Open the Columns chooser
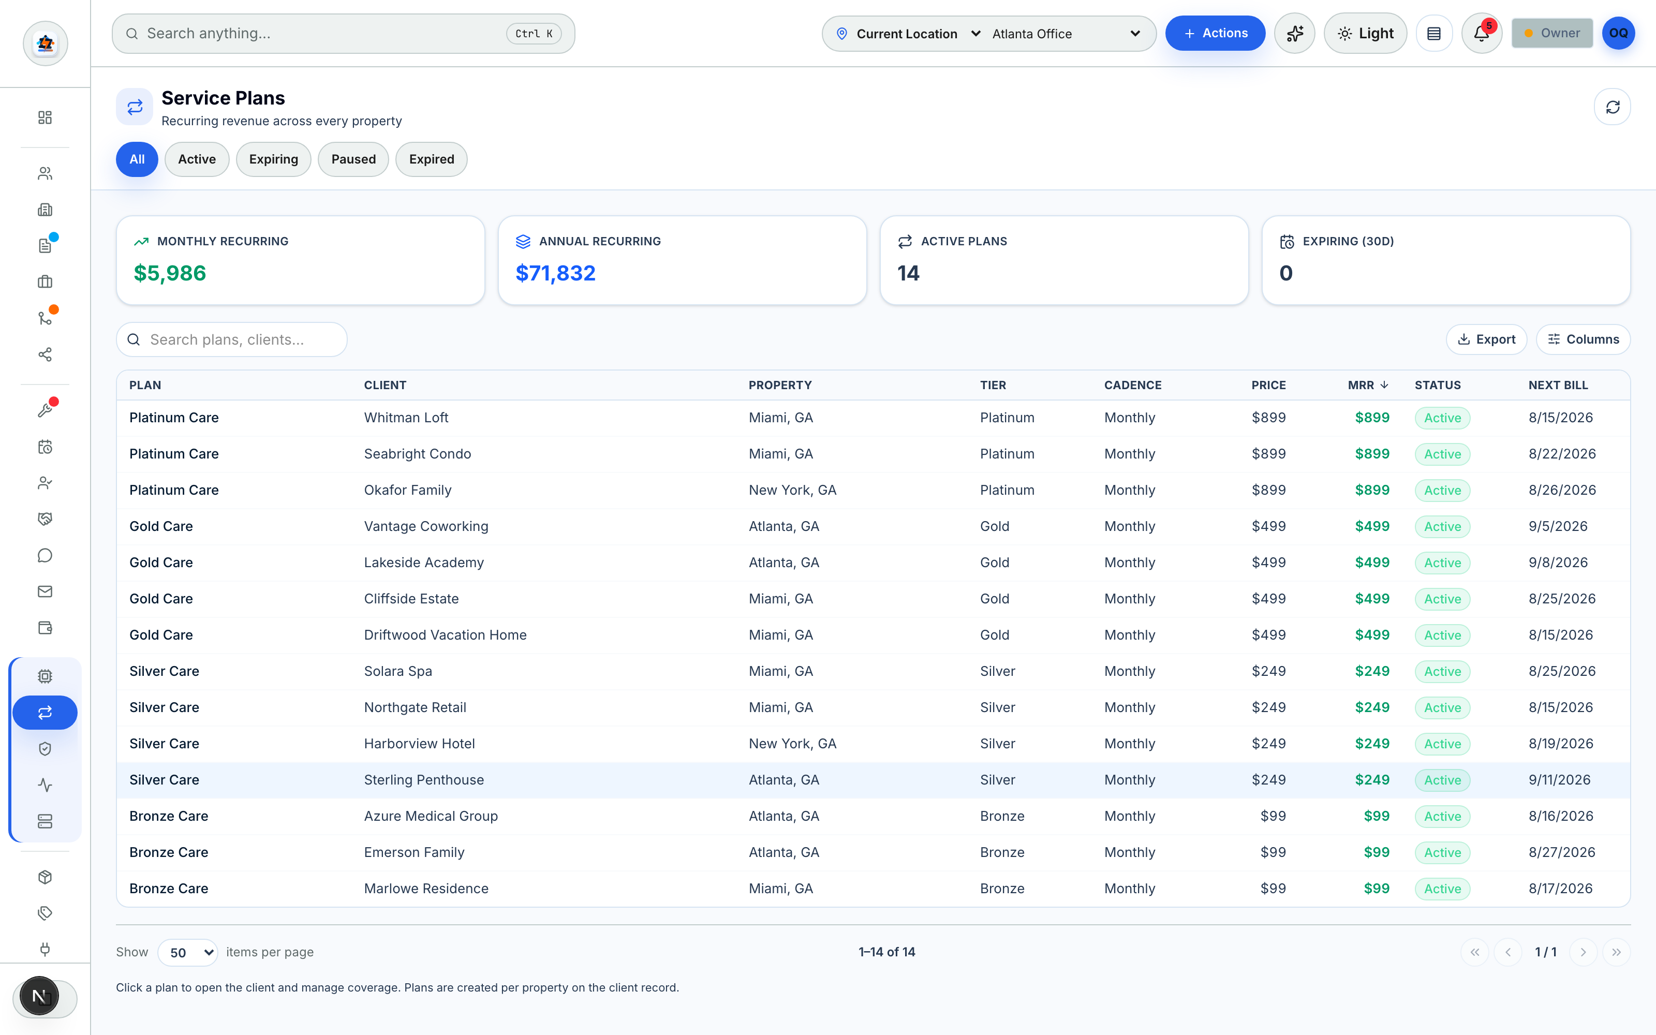1656x1035 pixels. point(1584,339)
